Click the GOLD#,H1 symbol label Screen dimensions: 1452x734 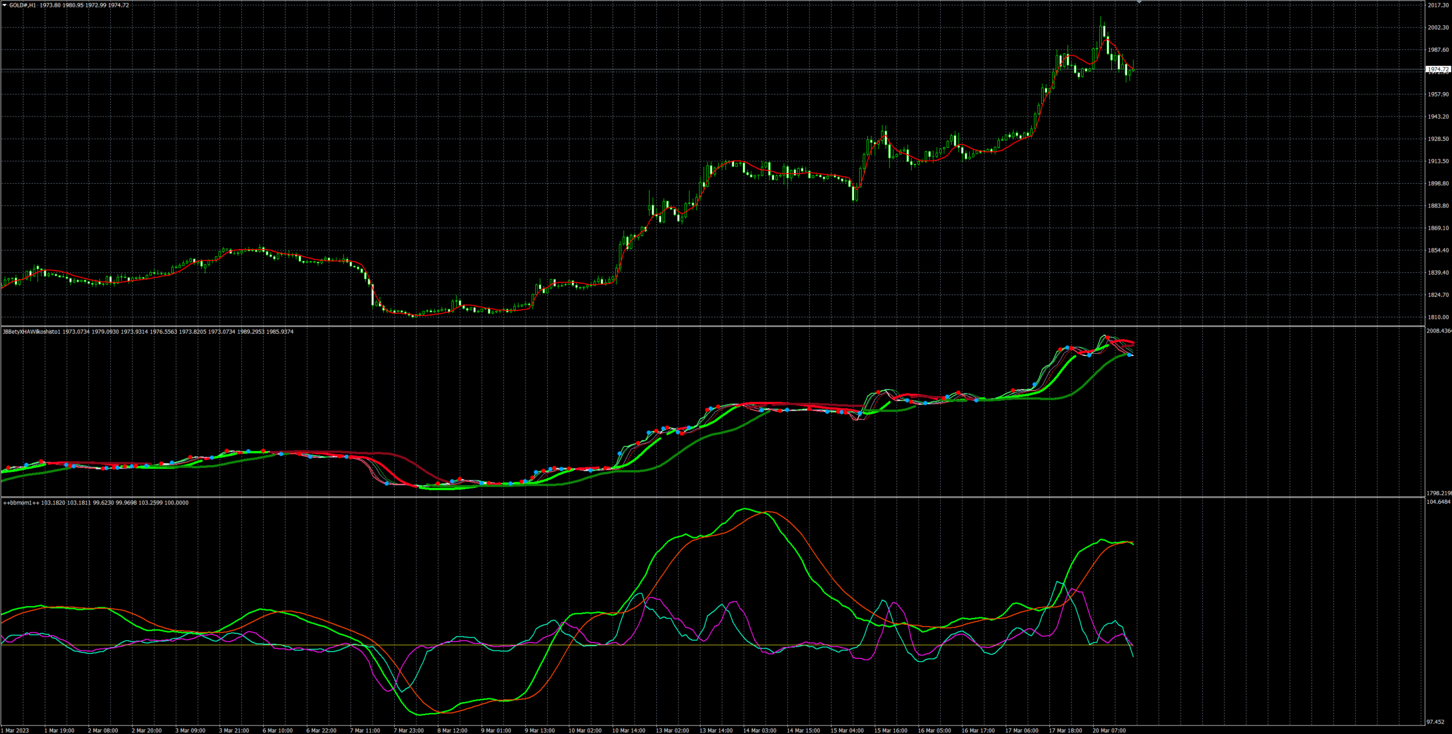pos(23,5)
